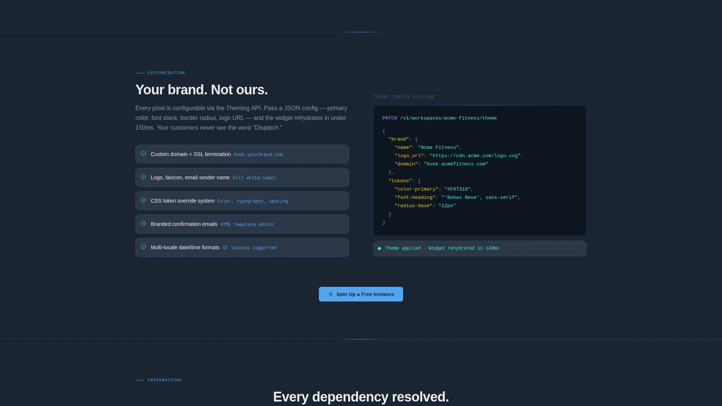Click check icon beside CSS token override system
722x406 pixels.
click(x=143, y=200)
